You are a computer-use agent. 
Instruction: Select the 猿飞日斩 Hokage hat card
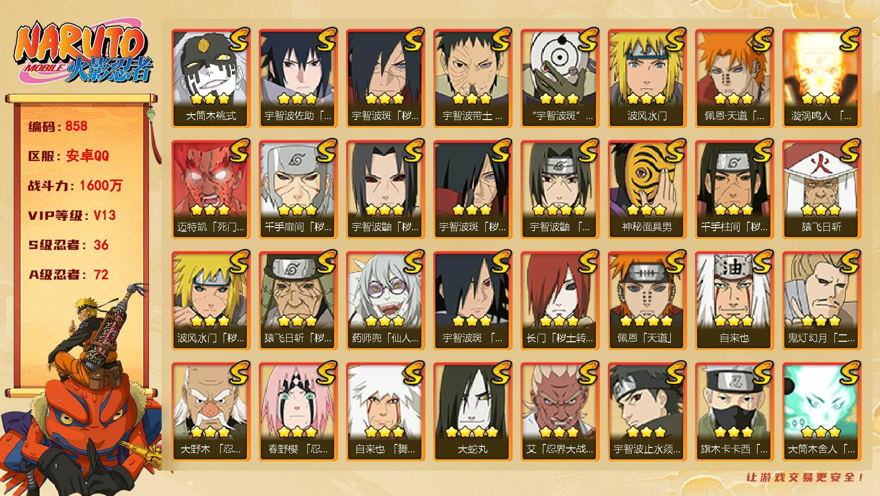821,189
